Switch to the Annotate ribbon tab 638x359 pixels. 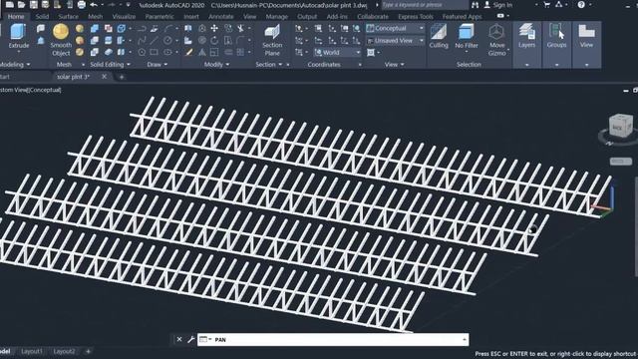click(x=221, y=17)
